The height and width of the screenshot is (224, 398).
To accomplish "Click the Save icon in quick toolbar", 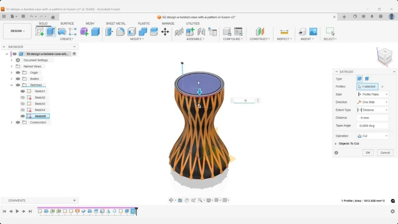I will coord(23,16).
